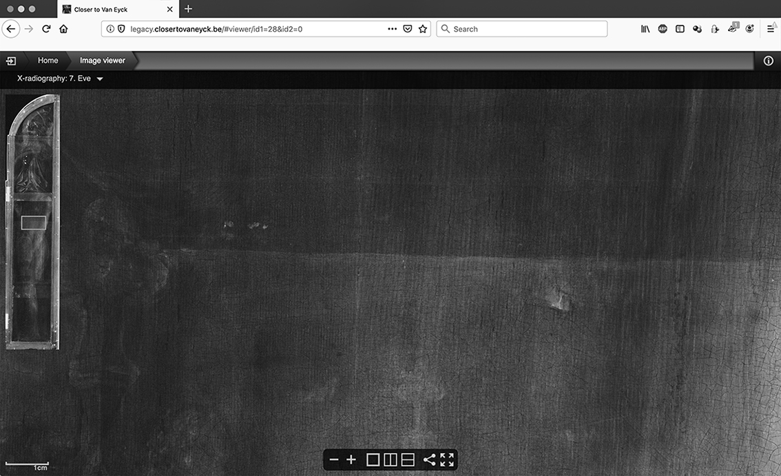This screenshot has height=476, width=781.
Task: Go to the browser Home page
Action: pos(63,29)
